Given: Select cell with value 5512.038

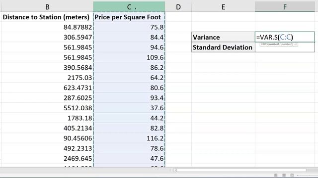Looking at the screenshot, I should (47, 108).
